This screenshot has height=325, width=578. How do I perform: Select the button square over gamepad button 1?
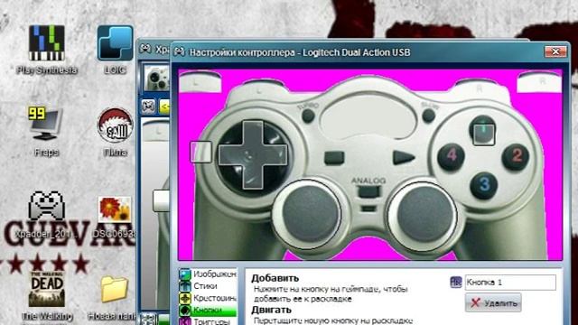[x=484, y=135]
